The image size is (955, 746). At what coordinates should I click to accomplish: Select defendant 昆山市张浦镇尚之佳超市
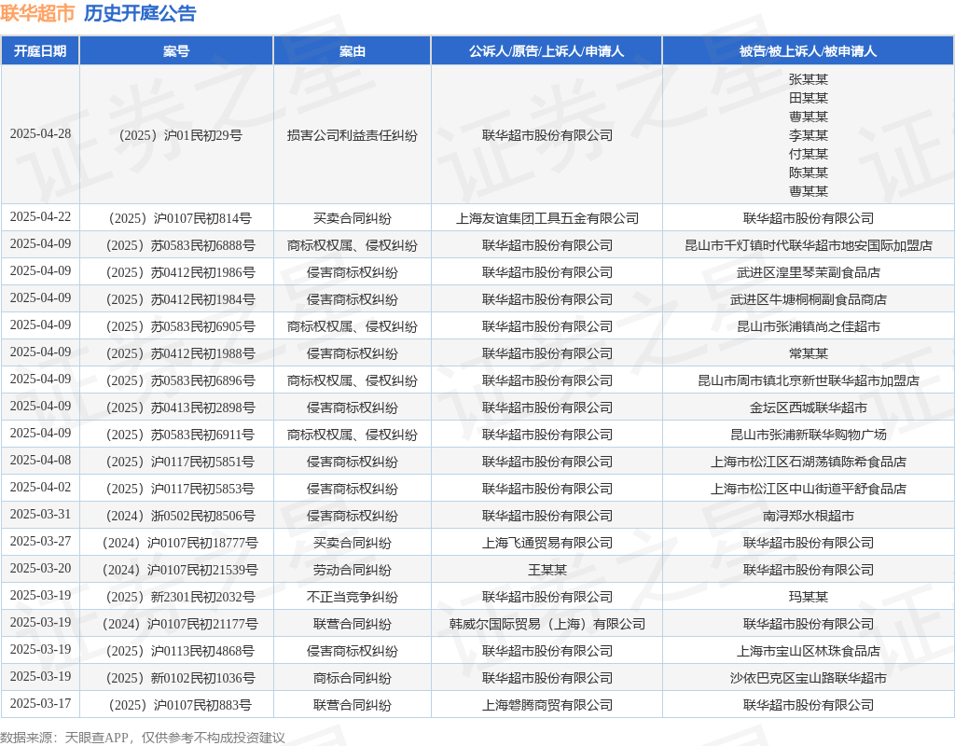click(x=809, y=326)
